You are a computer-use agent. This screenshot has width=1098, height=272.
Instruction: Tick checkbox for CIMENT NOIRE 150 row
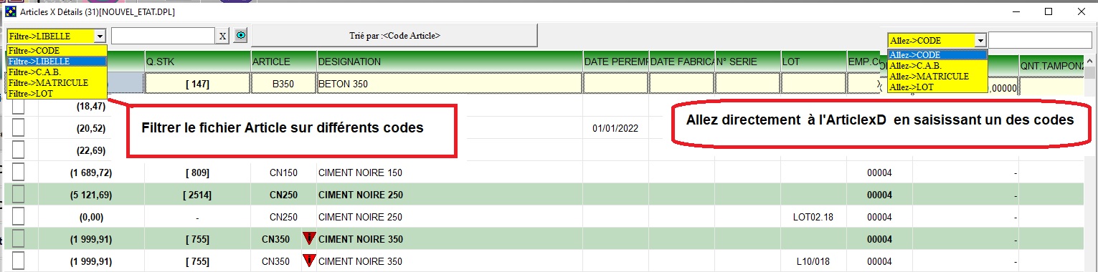(18, 173)
